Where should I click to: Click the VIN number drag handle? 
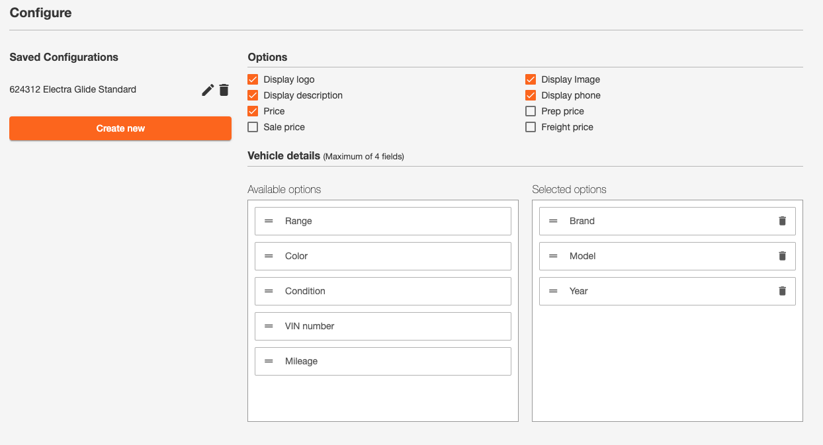(269, 326)
